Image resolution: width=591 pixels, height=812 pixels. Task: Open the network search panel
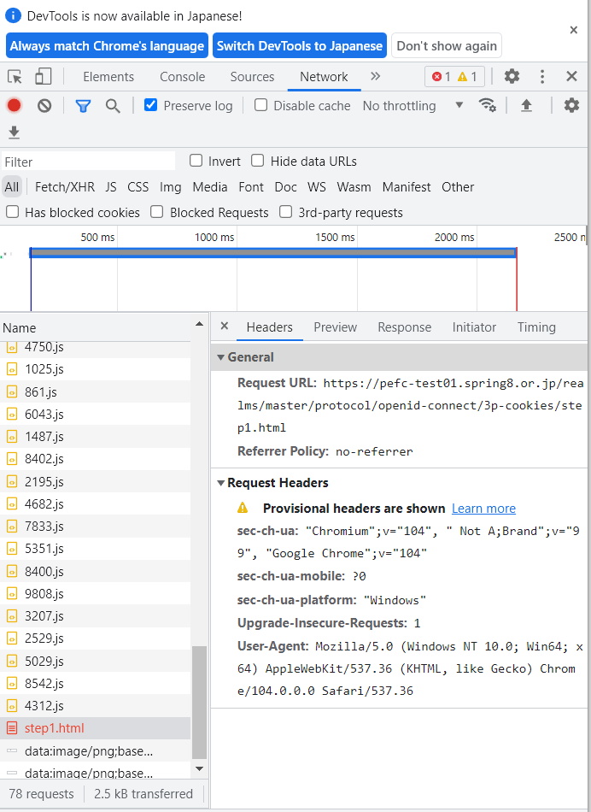(x=112, y=104)
